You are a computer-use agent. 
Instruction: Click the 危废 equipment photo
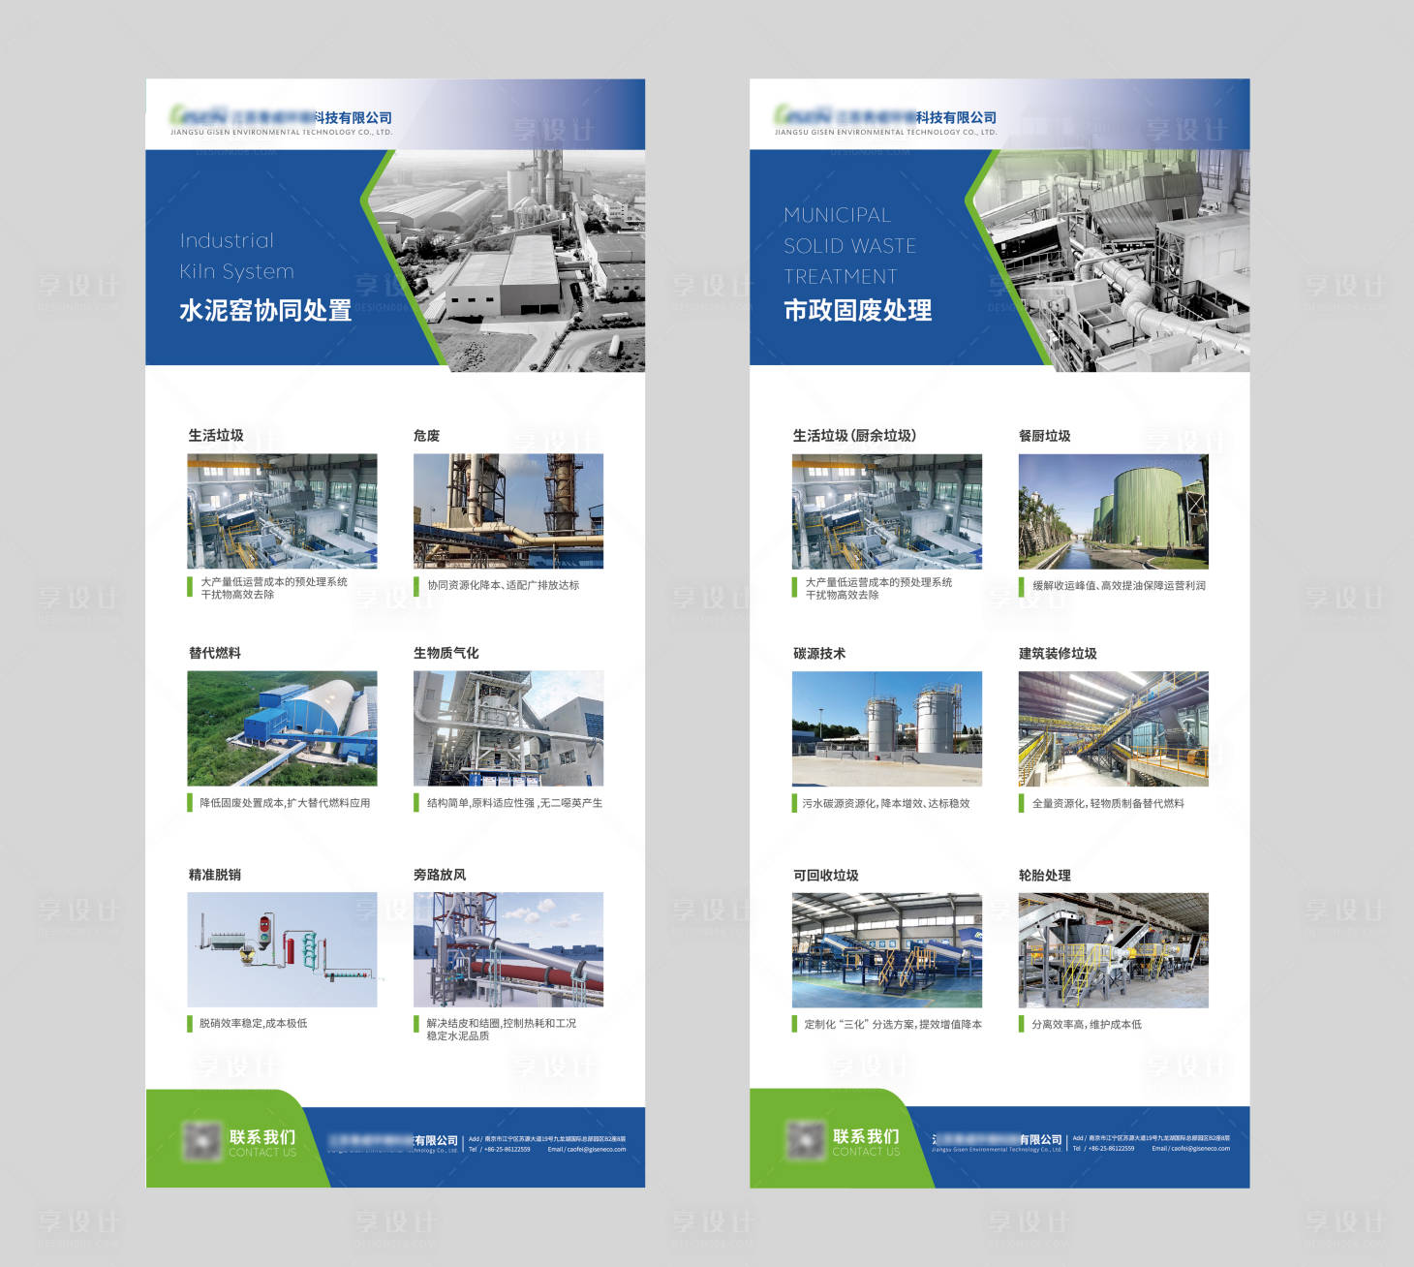pos(510,511)
